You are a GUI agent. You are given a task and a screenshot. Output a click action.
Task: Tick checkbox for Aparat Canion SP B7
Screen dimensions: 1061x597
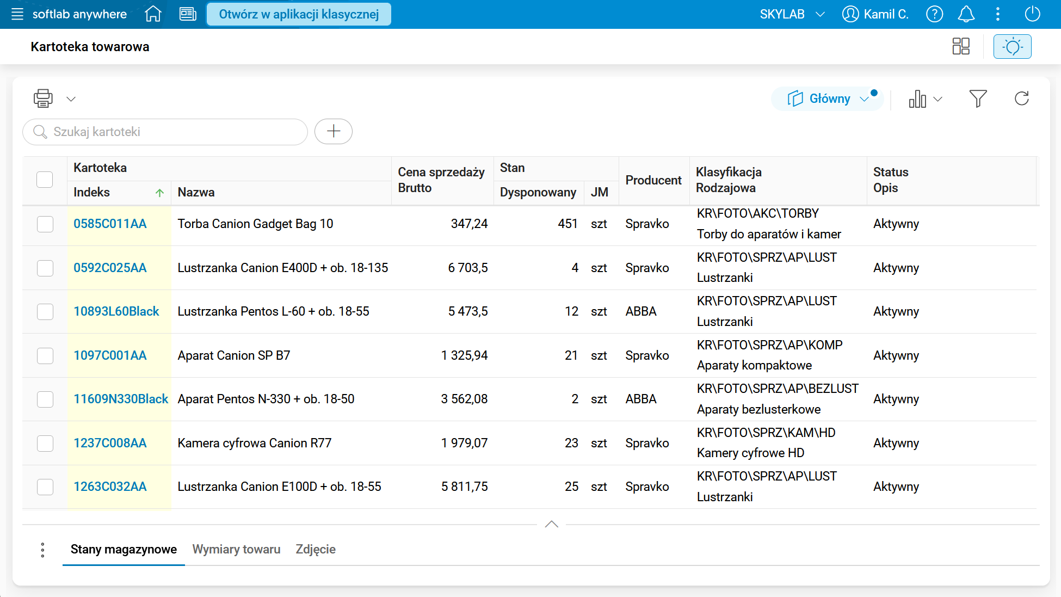[45, 356]
